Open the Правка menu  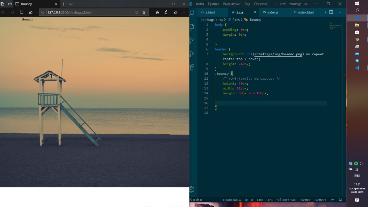coord(213,4)
